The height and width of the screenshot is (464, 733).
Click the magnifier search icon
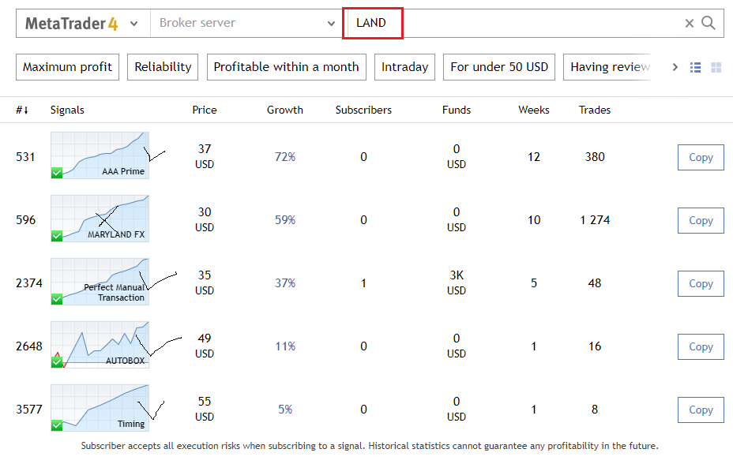[x=709, y=23]
